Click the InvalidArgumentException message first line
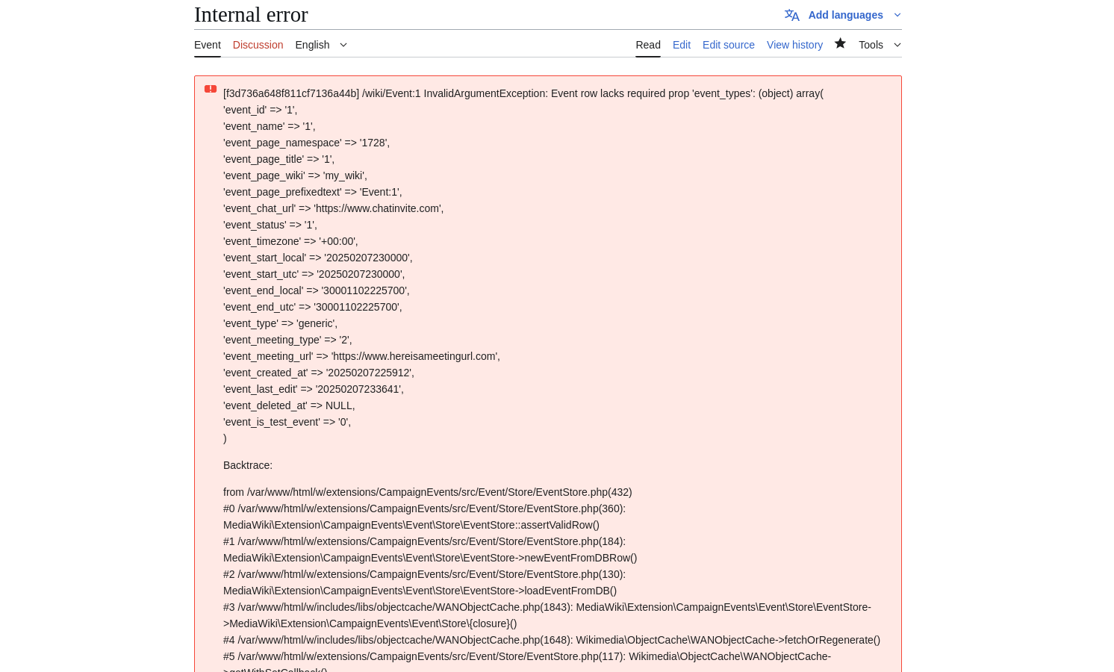 tap(523, 93)
